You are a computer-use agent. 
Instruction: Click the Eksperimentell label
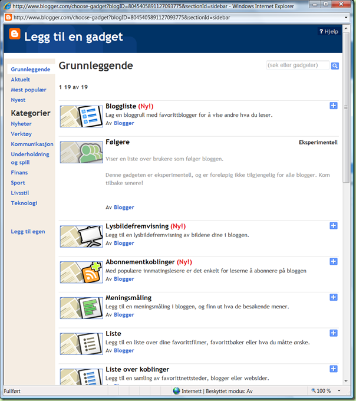318,143
